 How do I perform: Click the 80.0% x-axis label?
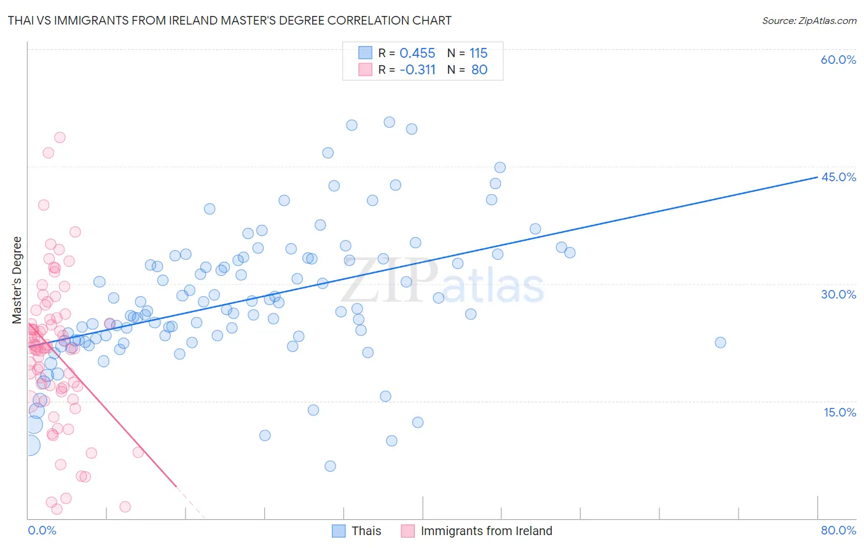click(838, 530)
